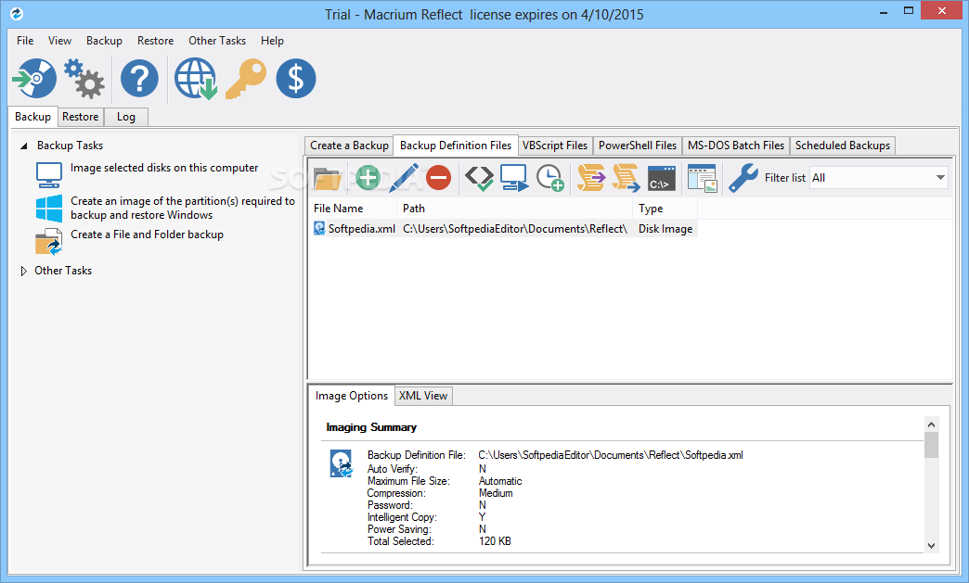Switch to Scheduled Backups tab
The height and width of the screenshot is (583, 969).
[x=843, y=146]
